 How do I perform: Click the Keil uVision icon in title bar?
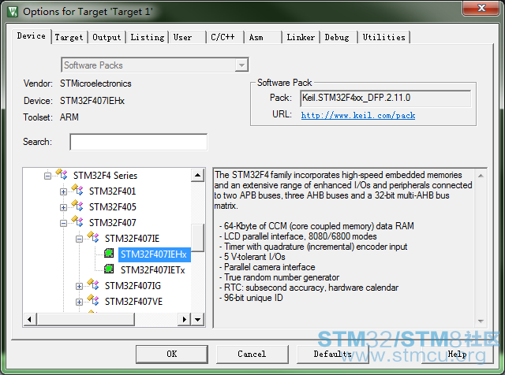(x=13, y=12)
